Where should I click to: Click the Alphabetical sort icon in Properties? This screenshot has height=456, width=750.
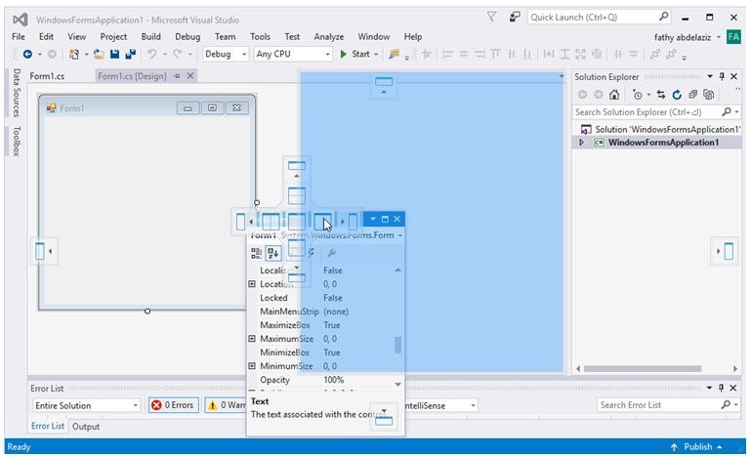pos(273,253)
